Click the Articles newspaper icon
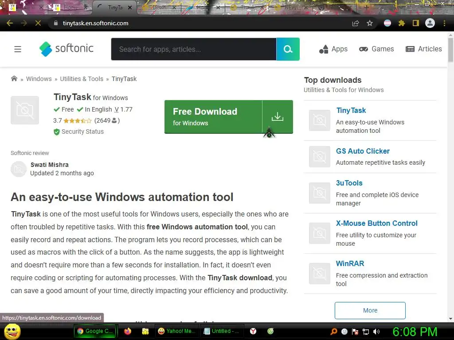454x340 pixels. point(410,49)
